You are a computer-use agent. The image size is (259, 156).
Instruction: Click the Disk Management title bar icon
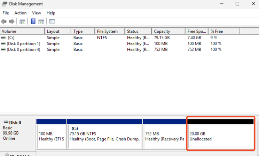(5, 3)
